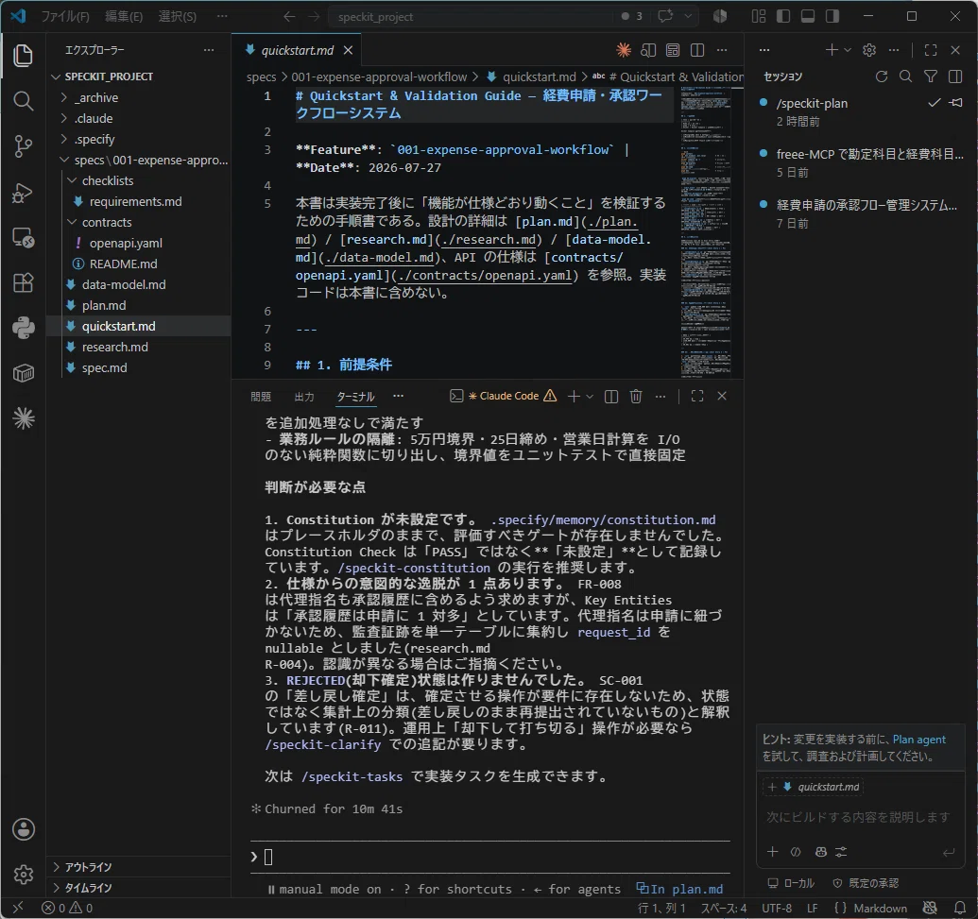
Task: Open the Run and Debug view
Action: click(x=23, y=193)
